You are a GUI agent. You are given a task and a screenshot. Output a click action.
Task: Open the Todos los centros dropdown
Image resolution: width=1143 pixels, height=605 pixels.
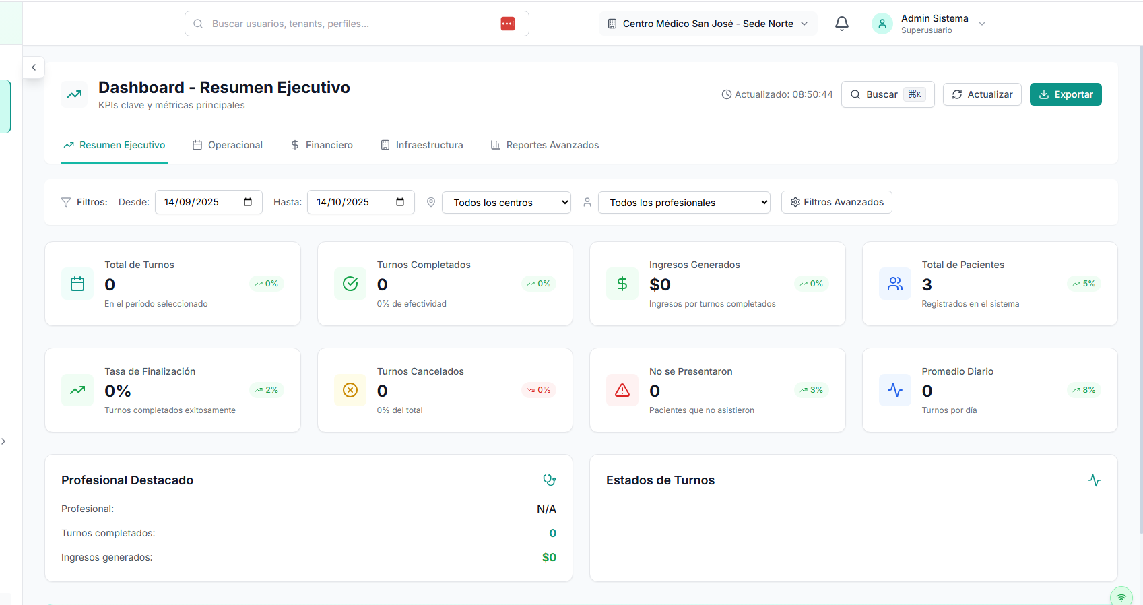[507, 203]
